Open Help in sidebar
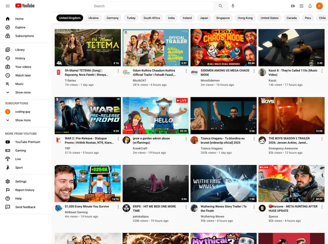328x244 pixels. point(26,199)
